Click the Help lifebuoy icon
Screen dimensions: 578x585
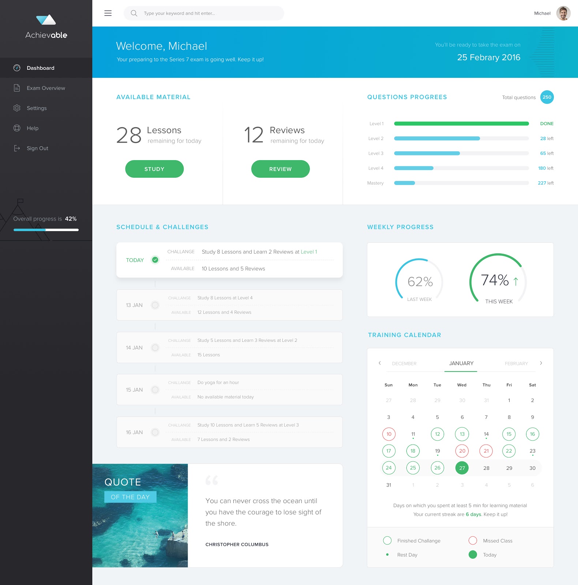coord(17,128)
